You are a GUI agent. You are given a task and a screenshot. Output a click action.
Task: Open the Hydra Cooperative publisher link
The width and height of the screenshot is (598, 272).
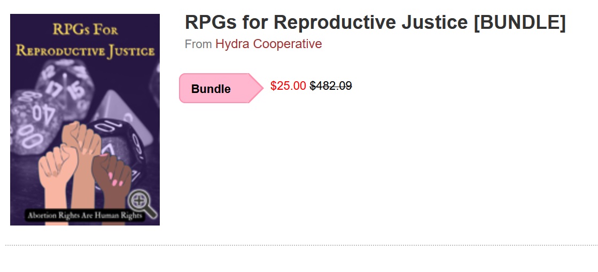268,44
